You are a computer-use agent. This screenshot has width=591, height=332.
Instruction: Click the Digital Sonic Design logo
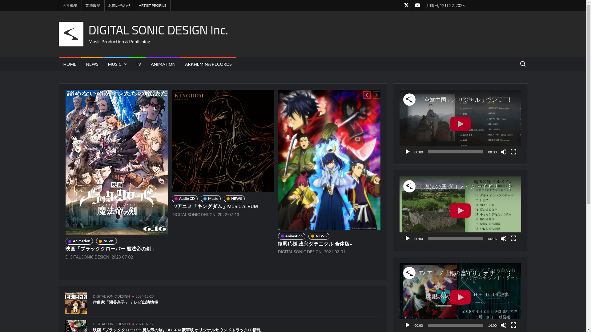[x=71, y=34]
